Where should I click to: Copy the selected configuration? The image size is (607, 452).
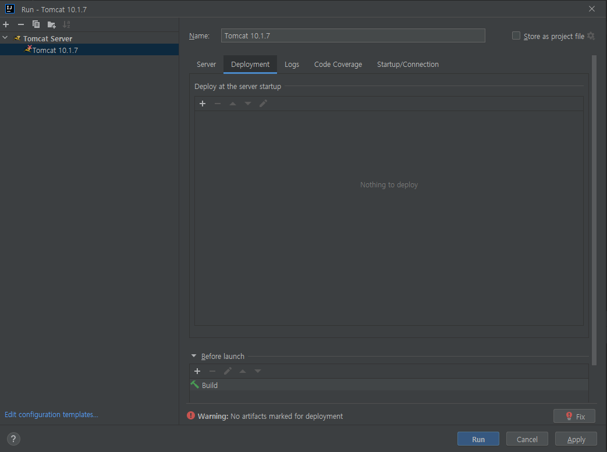[36, 25]
